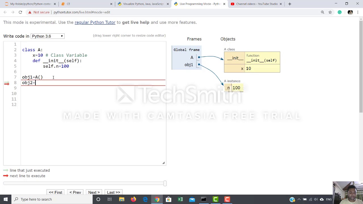Screen dimensions: 363x204
Task: Click the 'self.n=100' line
Action: 56,66
